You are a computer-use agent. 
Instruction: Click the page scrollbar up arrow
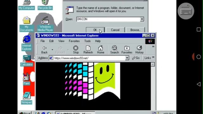click(x=153, y=64)
